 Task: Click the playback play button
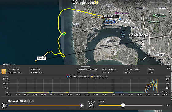point(4,106)
